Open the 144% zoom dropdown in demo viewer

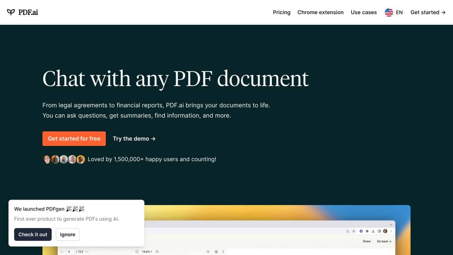coord(147,252)
